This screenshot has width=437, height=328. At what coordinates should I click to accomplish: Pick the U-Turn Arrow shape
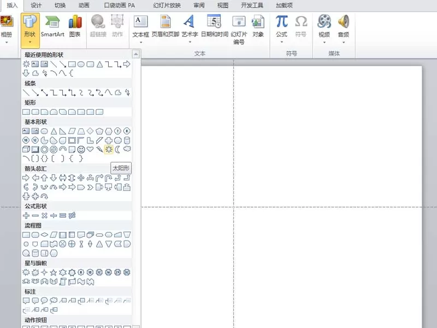[x=108, y=178]
